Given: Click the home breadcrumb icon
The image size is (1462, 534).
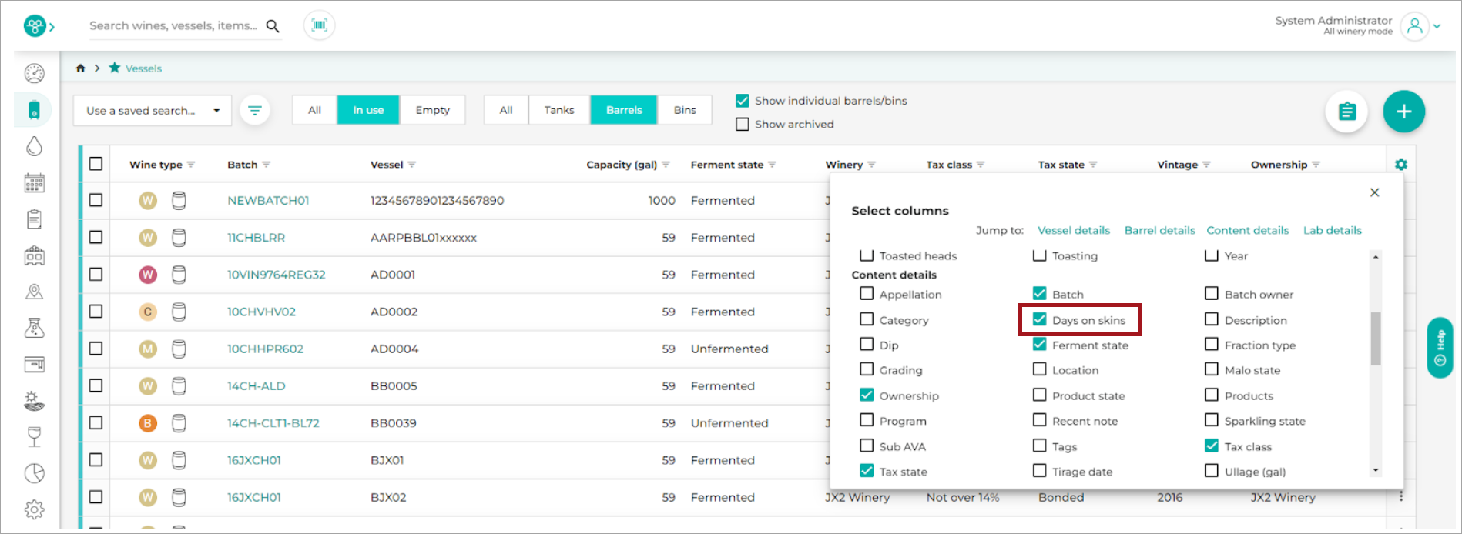Looking at the screenshot, I should (x=80, y=68).
